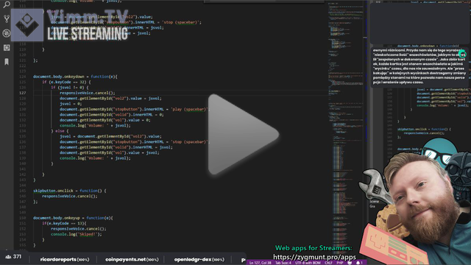Click the Vimm TV logo
Viewport: 471px width, 265px height.
pyautogui.click(x=71, y=24)
